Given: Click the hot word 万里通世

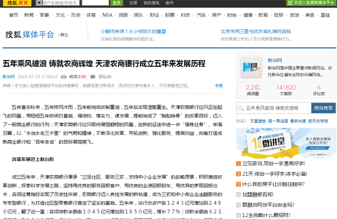Looking at the screenshot, I should click(258, 121).
